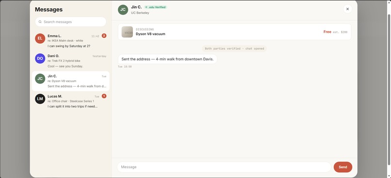This screenshot has width=391, height=178.
Task: Click 'I can swing by Saturday at 2?' preview
Action: (x=69, y=46)
